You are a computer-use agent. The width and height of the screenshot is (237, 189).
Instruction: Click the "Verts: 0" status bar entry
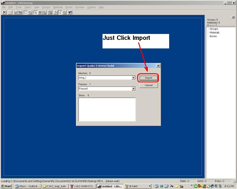click(202, 181)
